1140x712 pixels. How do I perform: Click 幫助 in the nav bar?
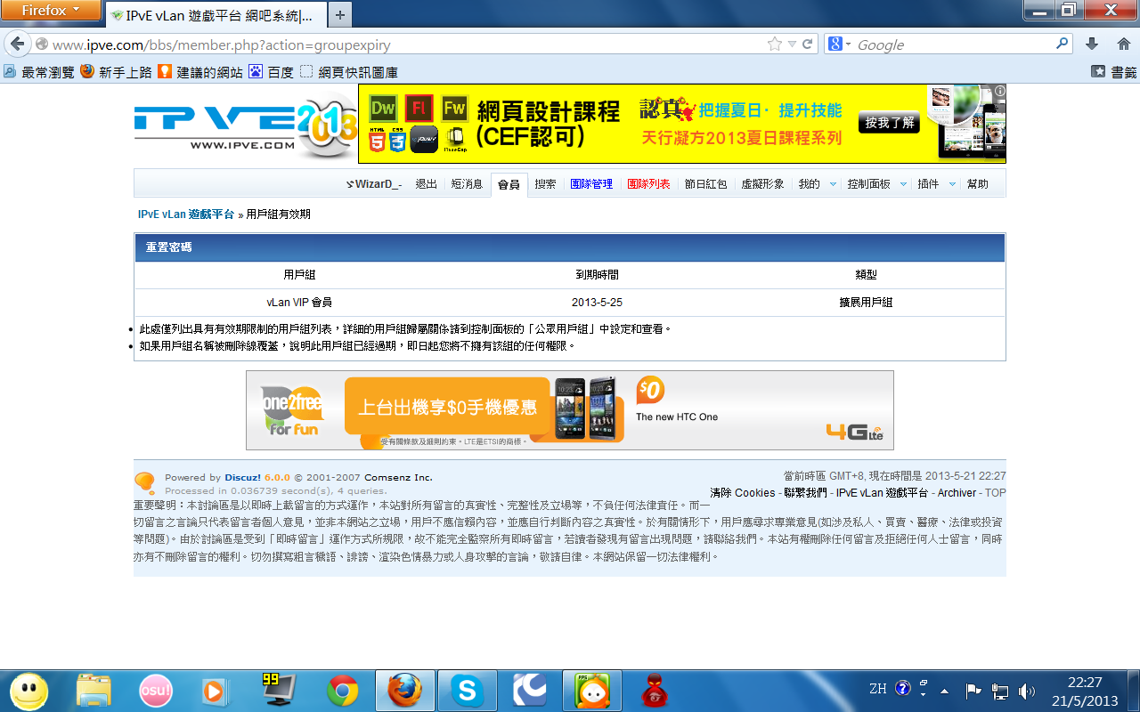[x=978, y=184]
